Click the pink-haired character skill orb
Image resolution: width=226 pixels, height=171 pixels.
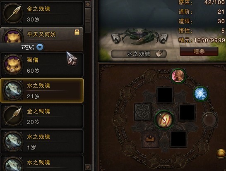[178, 76]
